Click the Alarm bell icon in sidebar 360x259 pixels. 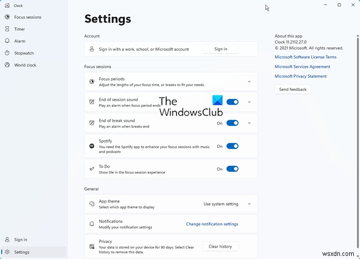pyautogui.click(x=7, y=41)
